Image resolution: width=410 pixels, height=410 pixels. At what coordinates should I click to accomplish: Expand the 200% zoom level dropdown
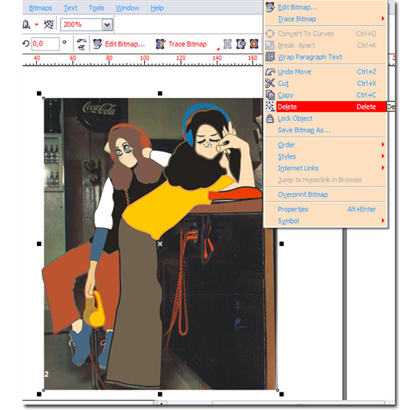107,25
